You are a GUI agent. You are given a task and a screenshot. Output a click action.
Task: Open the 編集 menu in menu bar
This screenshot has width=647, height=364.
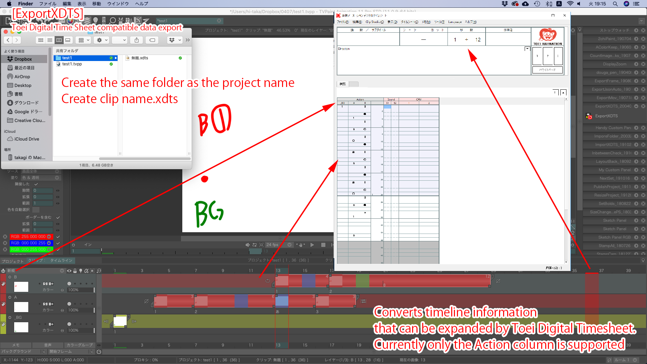[67, 4]
